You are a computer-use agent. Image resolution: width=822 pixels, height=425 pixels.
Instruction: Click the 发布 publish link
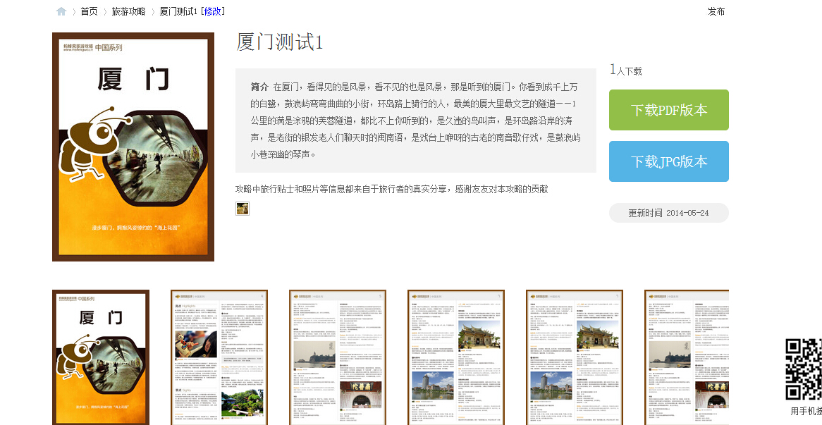(716, 11)
